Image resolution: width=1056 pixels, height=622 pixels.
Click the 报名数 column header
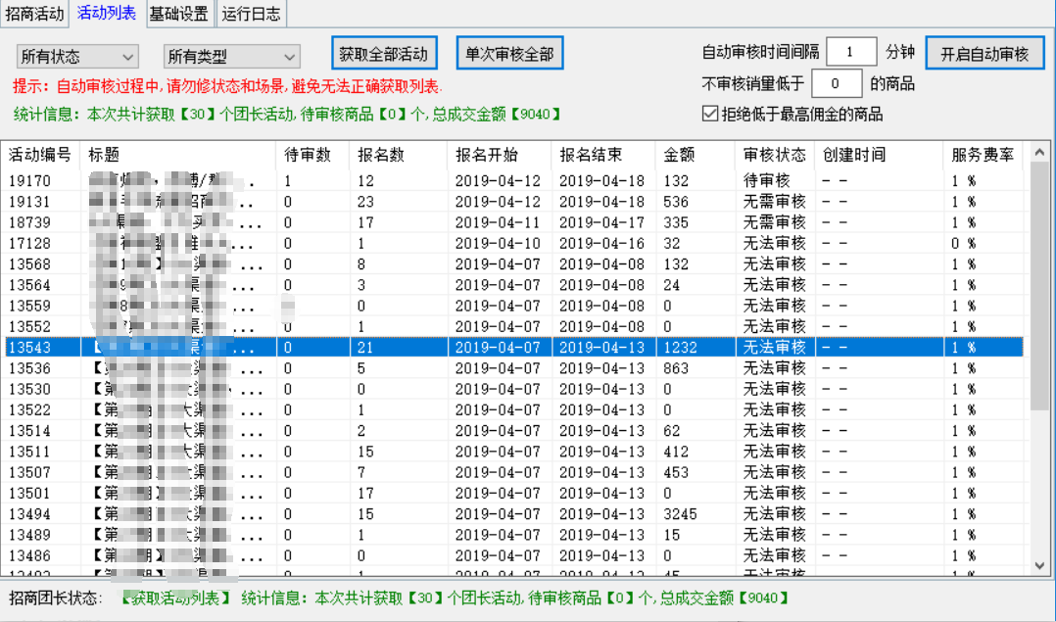tap(381, 155)
